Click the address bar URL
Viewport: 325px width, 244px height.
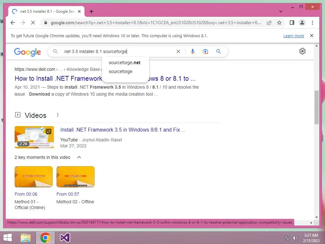pos(156,23)
